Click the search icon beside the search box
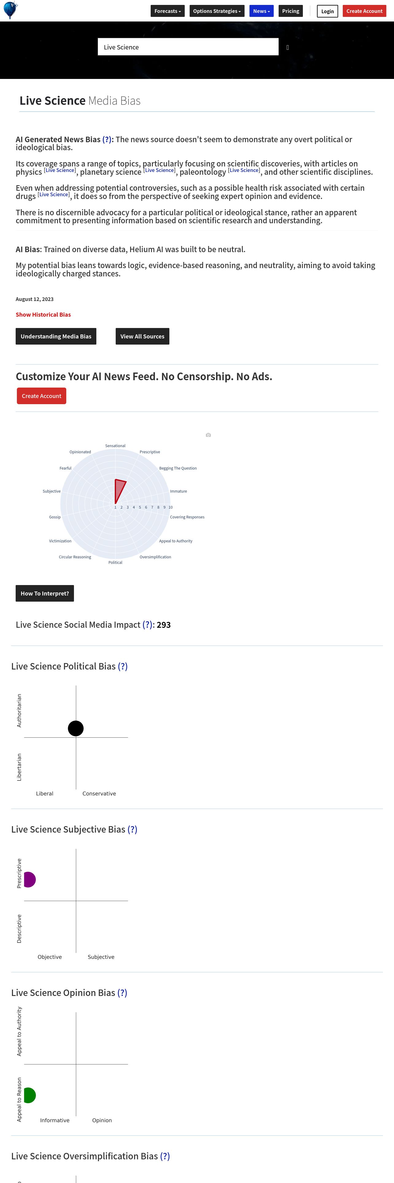394x1183 pixels. tap(288, 47)
